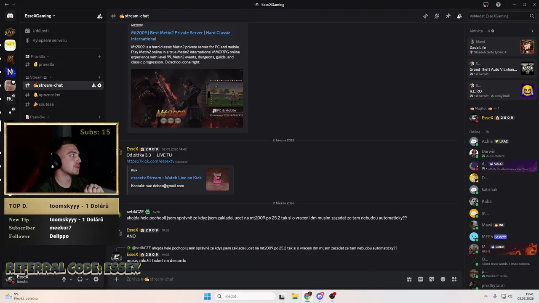Viewport: 539px width, 303px height.
Task: Open Kuba in member list
Action: (x=502, y=201)
